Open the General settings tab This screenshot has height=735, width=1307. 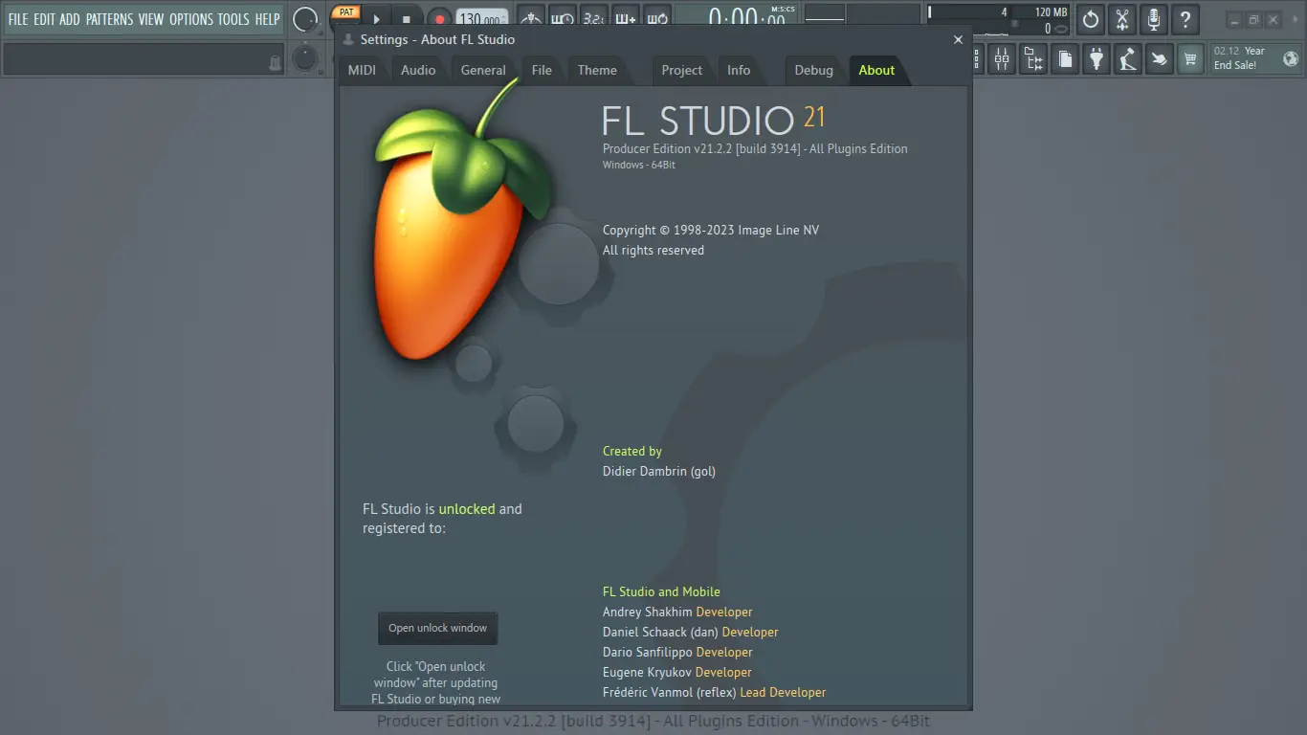tap(483, 70)
